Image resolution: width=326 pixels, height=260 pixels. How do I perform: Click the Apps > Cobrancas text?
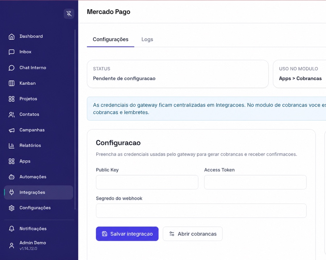coord(300,79)
